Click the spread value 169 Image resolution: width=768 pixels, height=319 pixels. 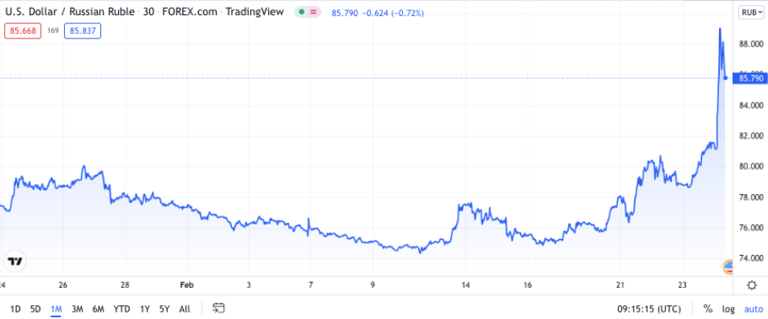coord(53,30)
